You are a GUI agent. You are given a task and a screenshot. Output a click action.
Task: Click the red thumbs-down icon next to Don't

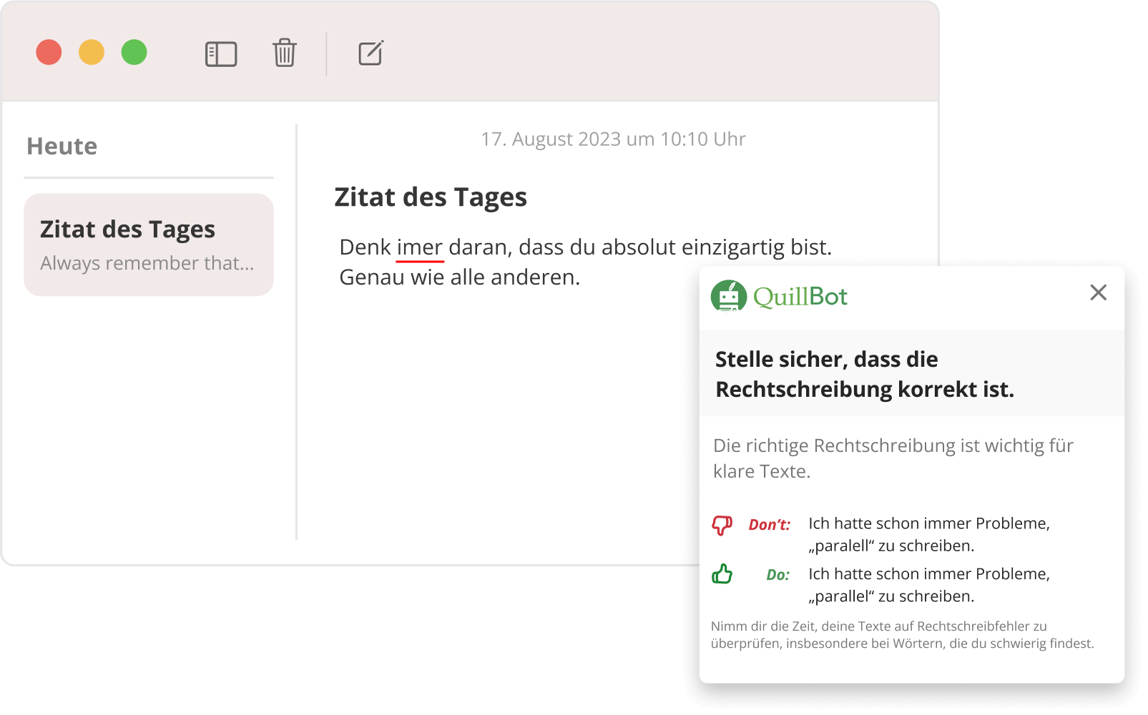click(722, 524)
